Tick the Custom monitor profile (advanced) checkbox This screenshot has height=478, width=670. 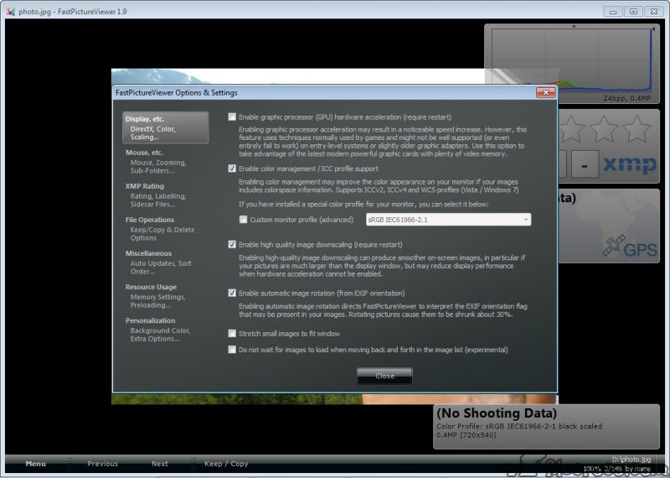pyautogui.click(x=244, y=220)
